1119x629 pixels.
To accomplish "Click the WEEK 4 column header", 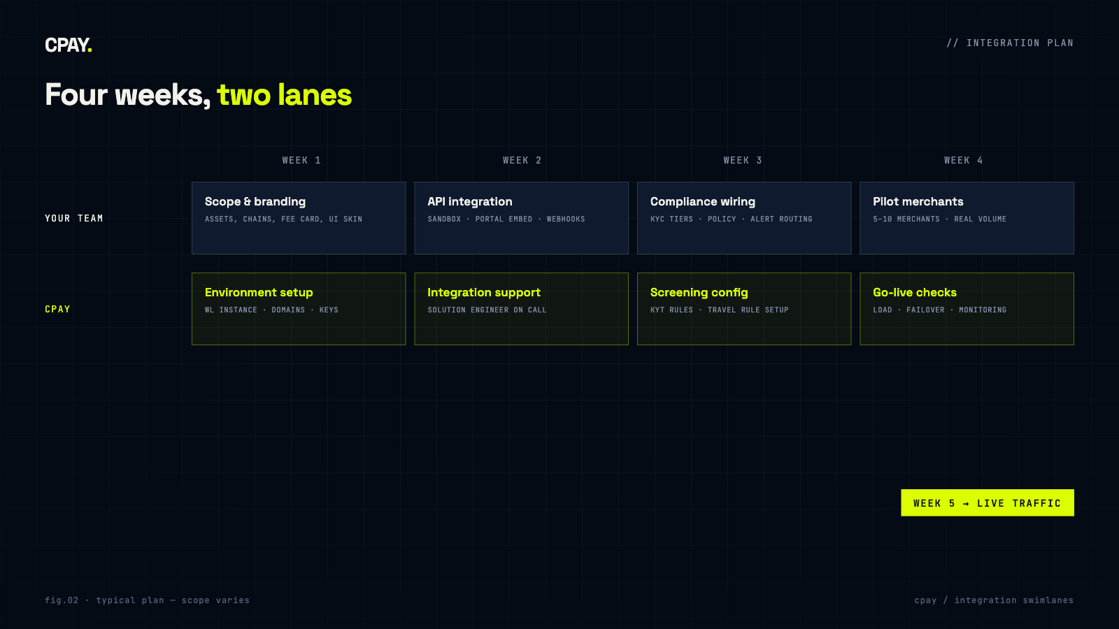I will (964, 160).
